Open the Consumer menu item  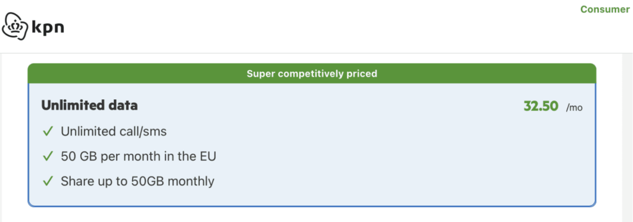pos(605,9)
